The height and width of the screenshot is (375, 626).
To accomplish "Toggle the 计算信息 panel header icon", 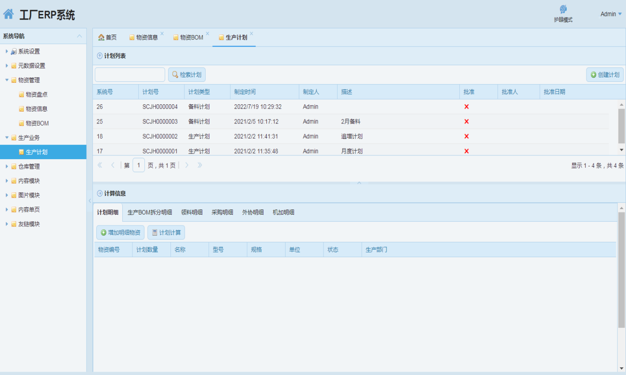I will coord(100,193).
